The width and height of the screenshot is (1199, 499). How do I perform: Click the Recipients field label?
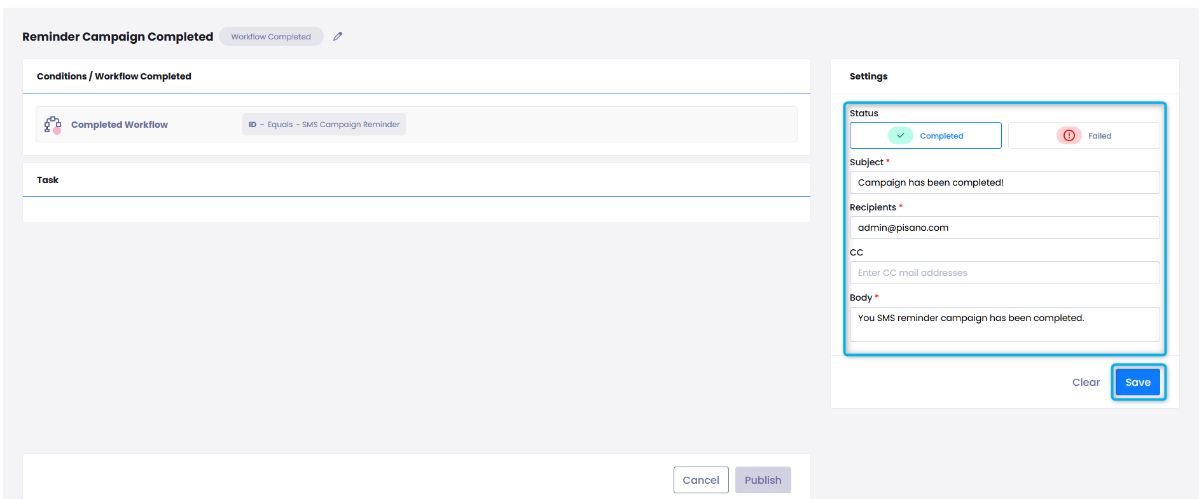[x=873, y=207]
